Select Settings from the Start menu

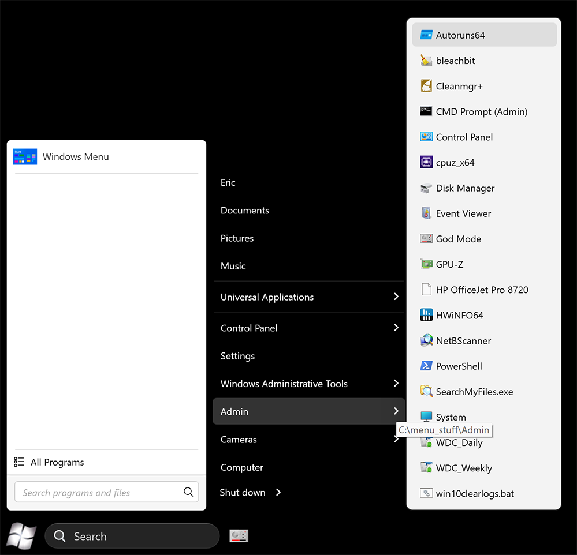click(237, 356)
